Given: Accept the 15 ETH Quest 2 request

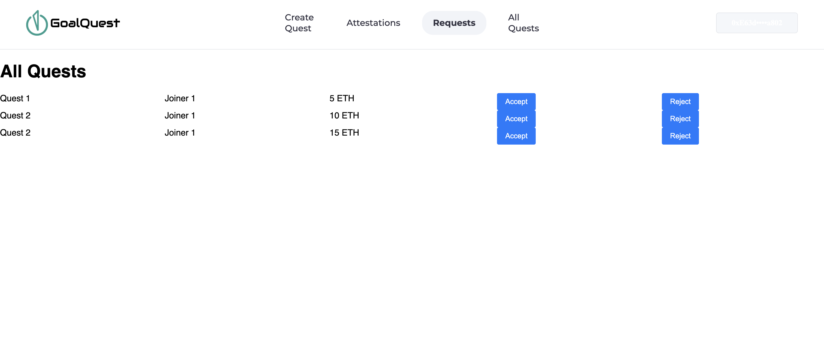Looking at the screenshot, I should (516, 136).
